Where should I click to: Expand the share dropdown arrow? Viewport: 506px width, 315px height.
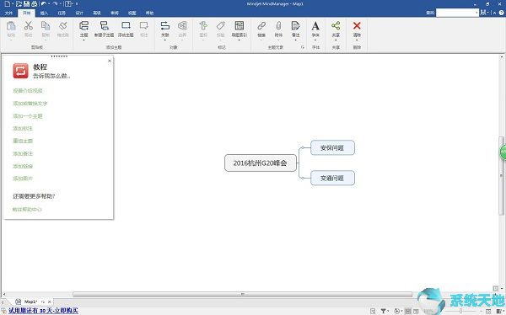click(x=336, y=40)
